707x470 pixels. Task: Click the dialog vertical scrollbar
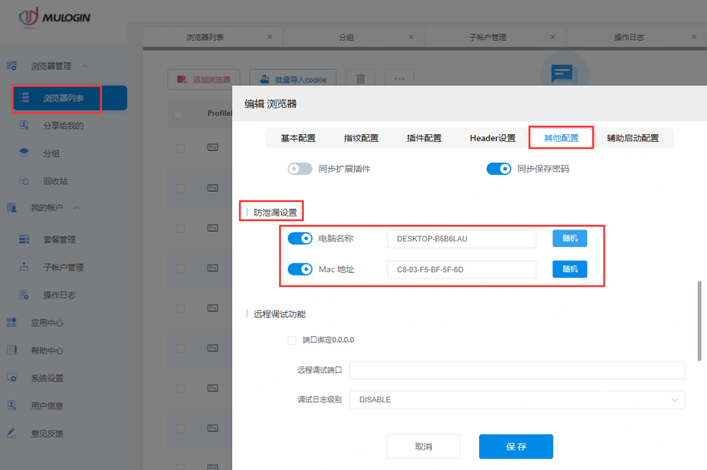coord(699,320)
